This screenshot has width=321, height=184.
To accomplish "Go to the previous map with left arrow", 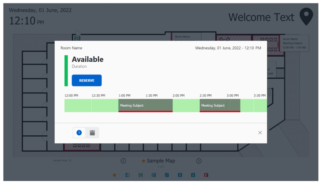I will tap(123, 161).
